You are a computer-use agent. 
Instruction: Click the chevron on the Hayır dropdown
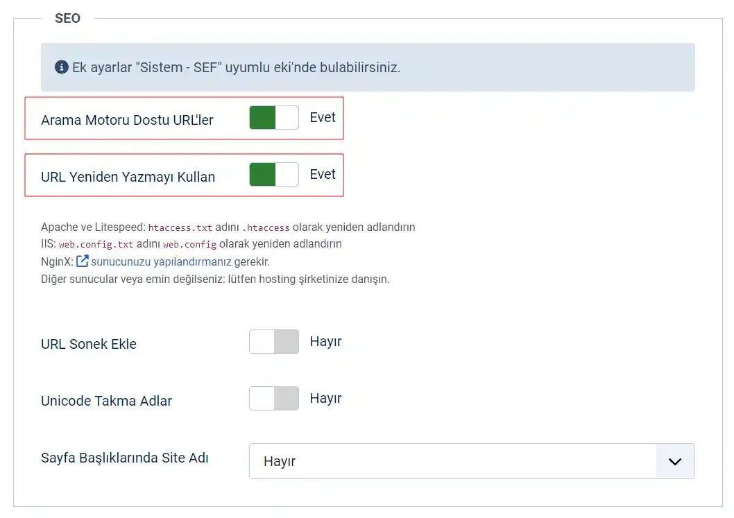coord(674,460)
